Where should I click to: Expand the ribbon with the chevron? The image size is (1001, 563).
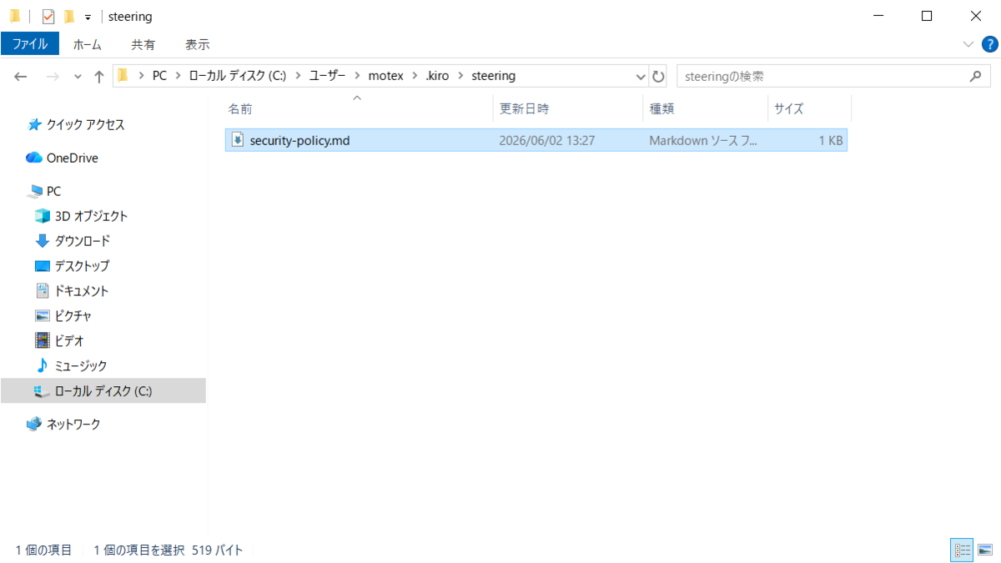(x=968, y=44)
